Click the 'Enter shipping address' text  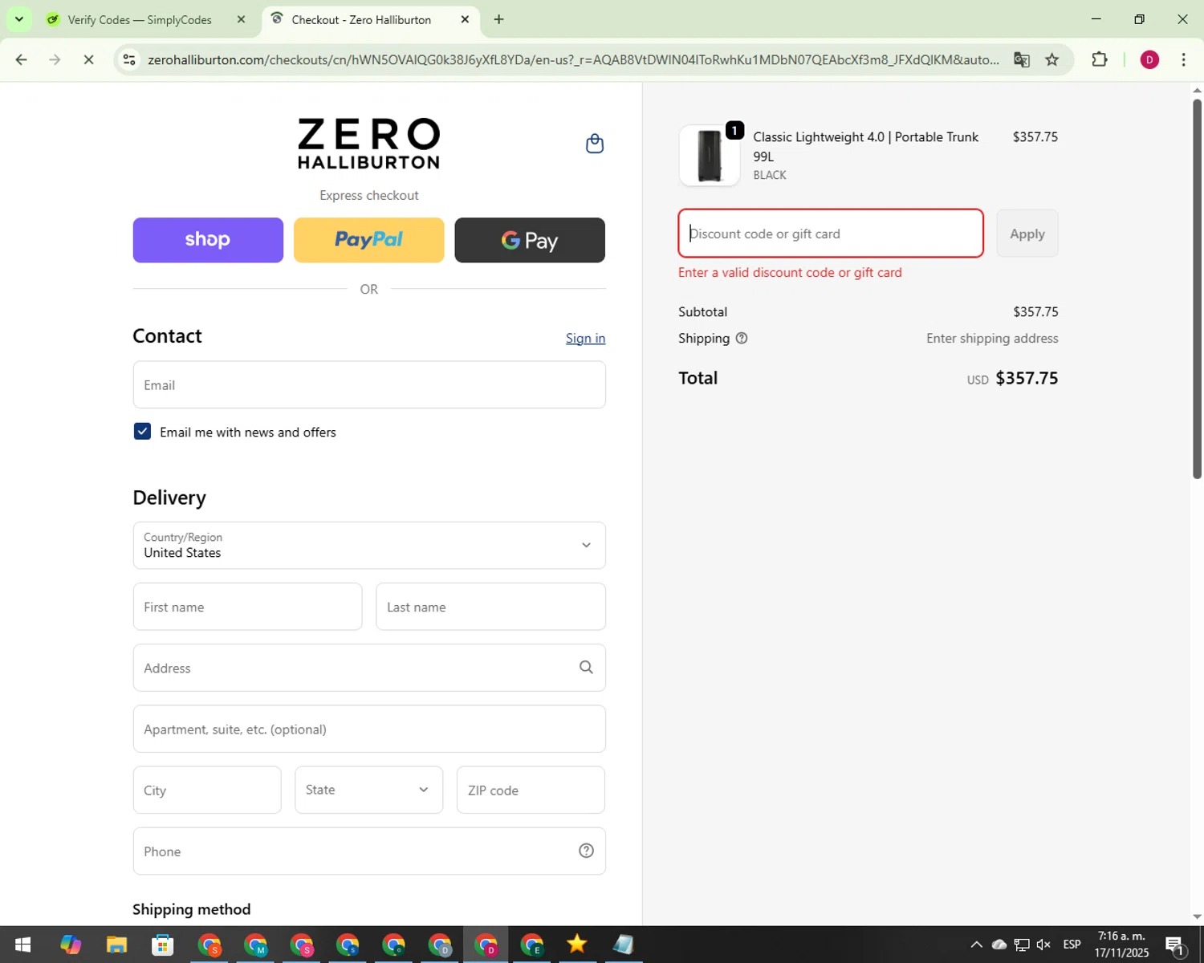pos(992,338)
